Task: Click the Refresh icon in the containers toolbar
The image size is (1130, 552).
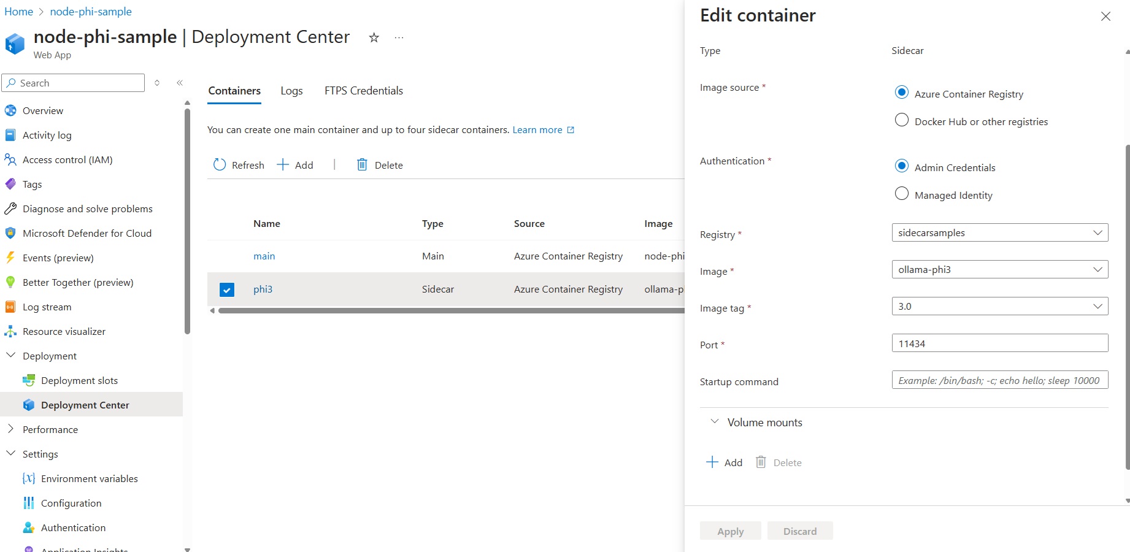Action: (x=220, y=165)
